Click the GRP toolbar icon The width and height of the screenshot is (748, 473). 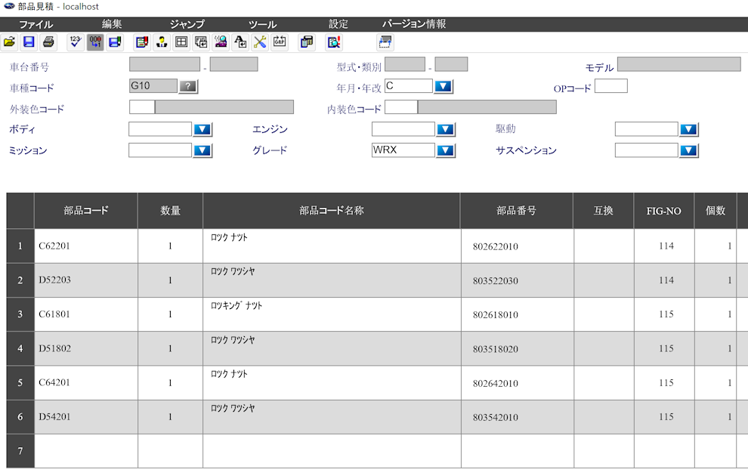tap(280, 42)
